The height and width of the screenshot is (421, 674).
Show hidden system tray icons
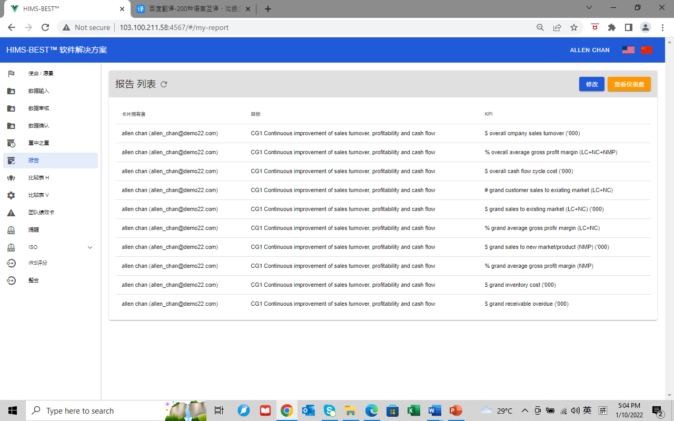(x=524, y=410)
